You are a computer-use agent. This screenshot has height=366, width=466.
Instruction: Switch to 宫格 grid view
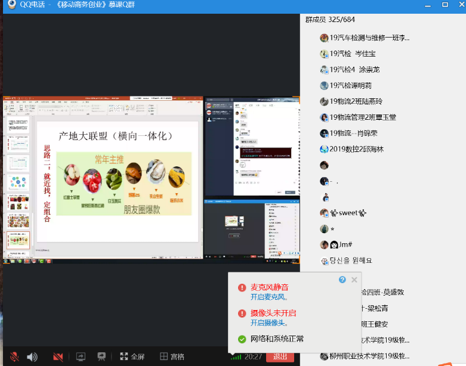point(172,356)
